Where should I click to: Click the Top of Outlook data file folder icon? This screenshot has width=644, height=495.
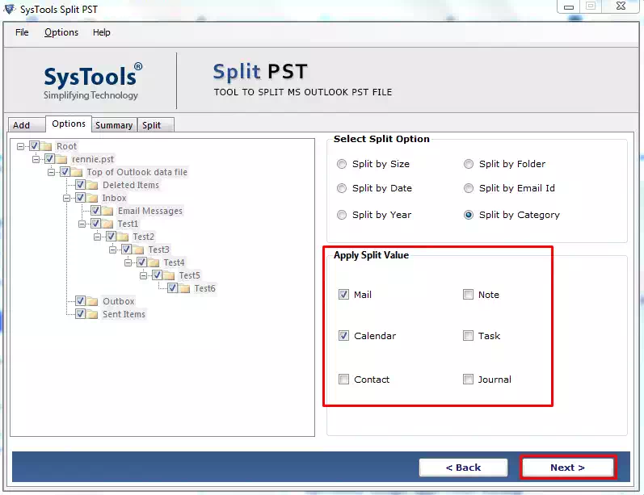coord(77,172)
